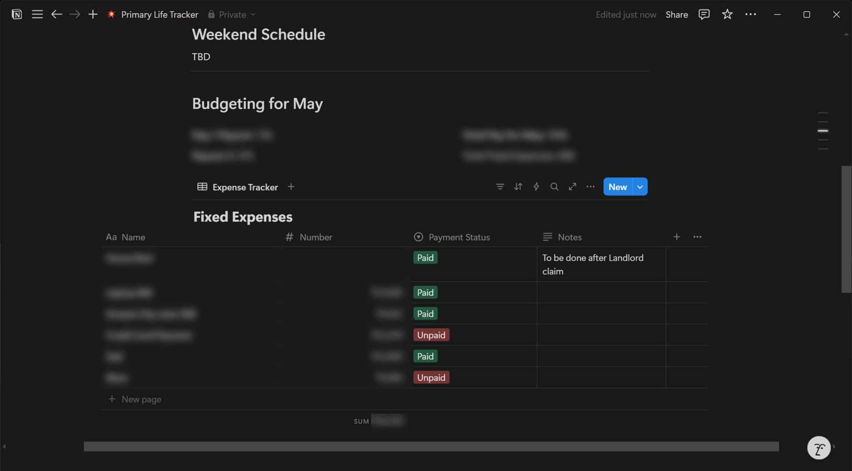Add a new property with the plus icon

coord(676,237)
